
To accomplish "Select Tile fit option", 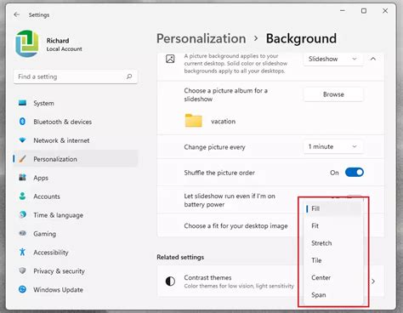I will (x=333, y=260).
